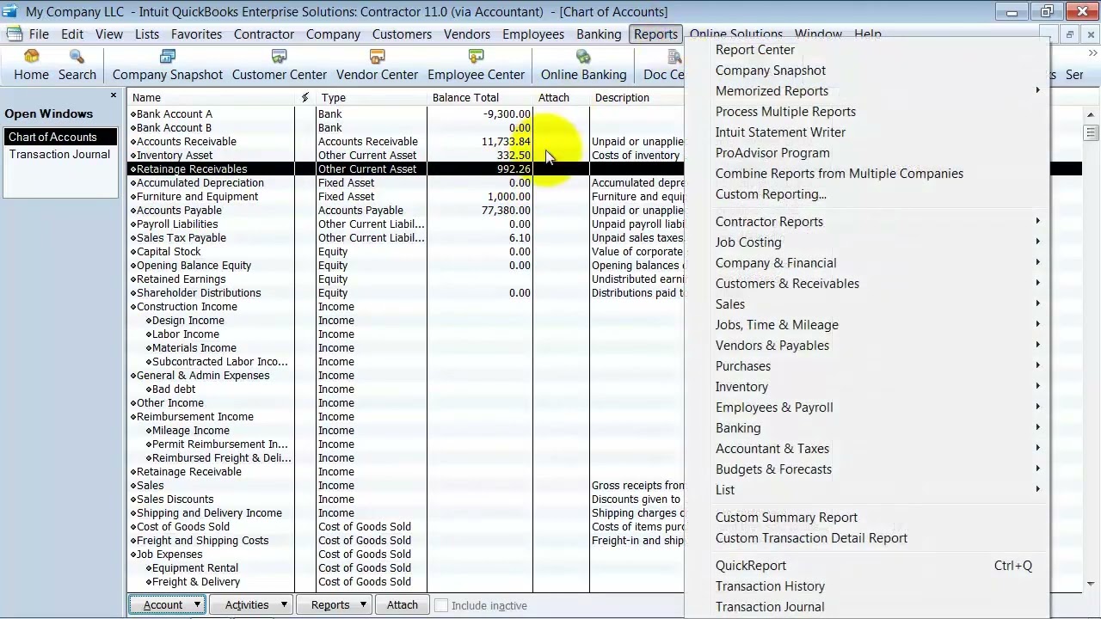Select the Accounts Receivable account row
Viewport: 1101px width, 619px height.
coord(406,141)
